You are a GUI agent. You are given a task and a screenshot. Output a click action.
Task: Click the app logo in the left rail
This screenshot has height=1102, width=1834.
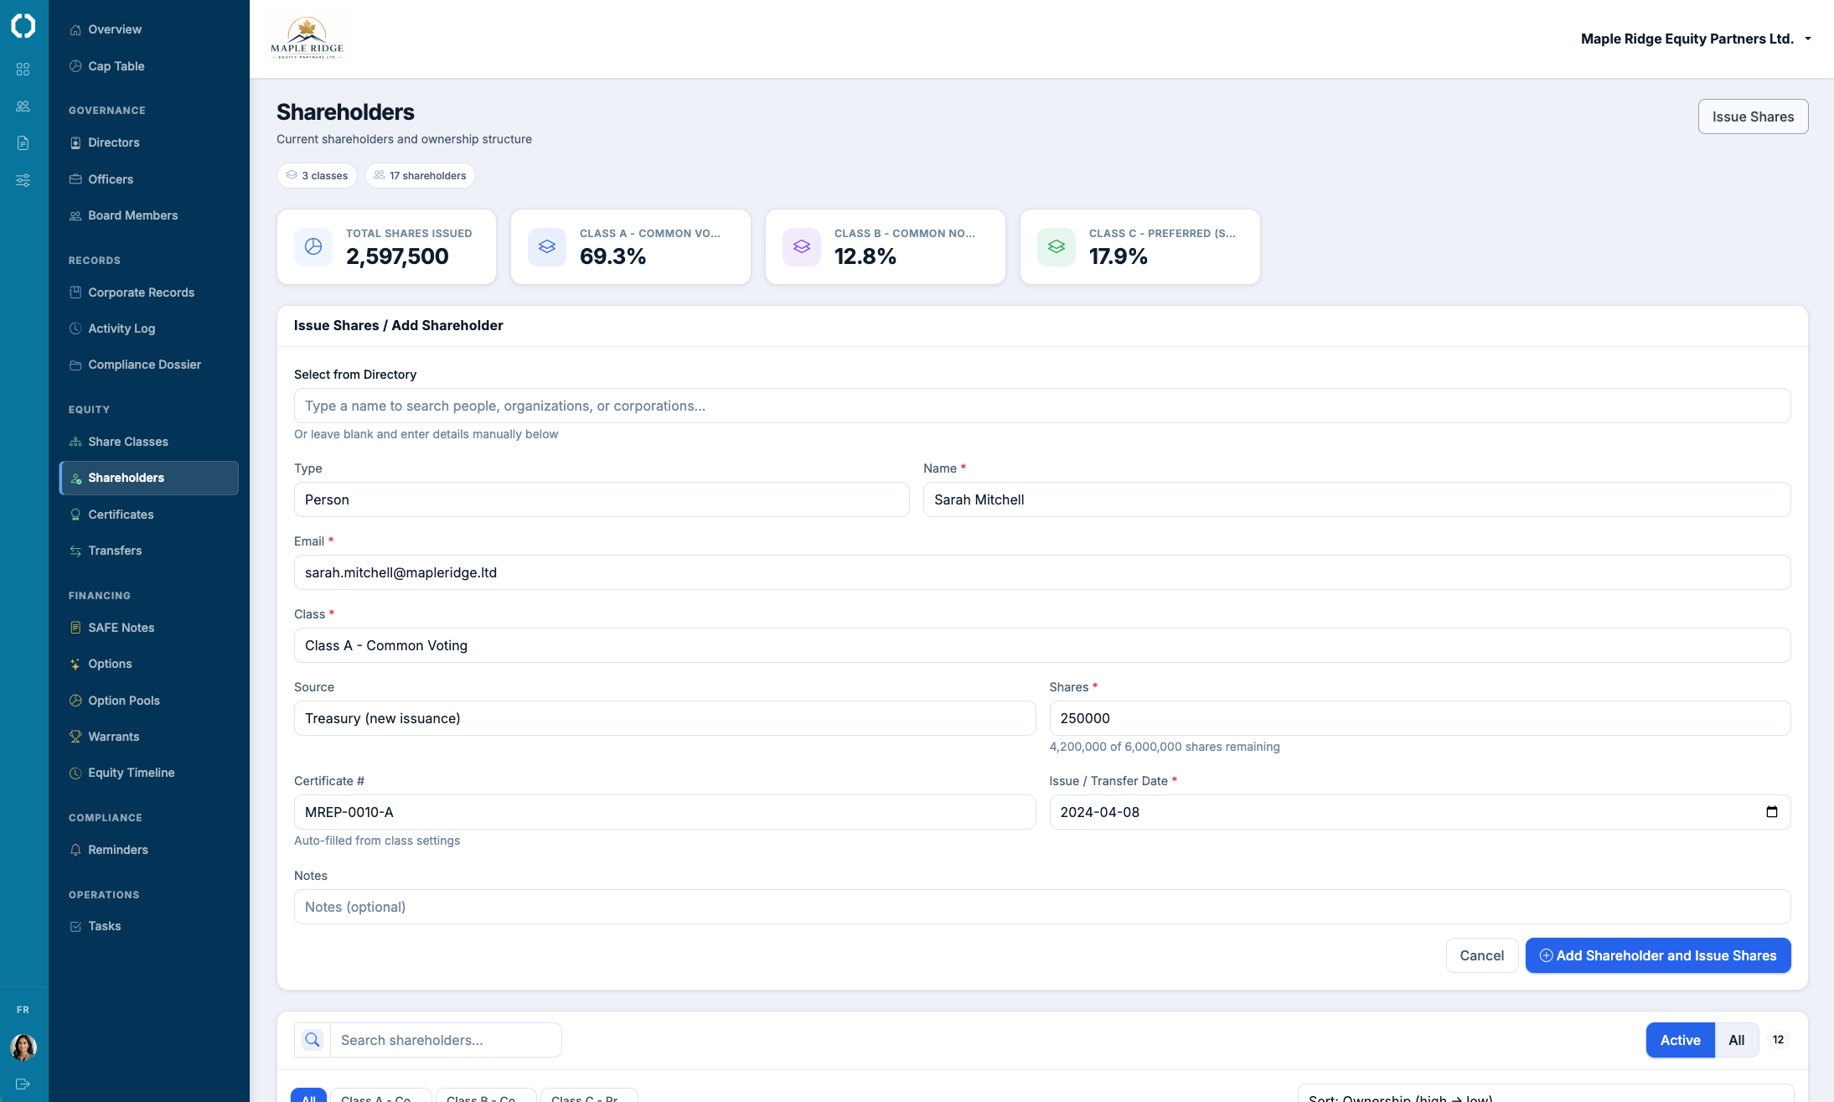23,26
